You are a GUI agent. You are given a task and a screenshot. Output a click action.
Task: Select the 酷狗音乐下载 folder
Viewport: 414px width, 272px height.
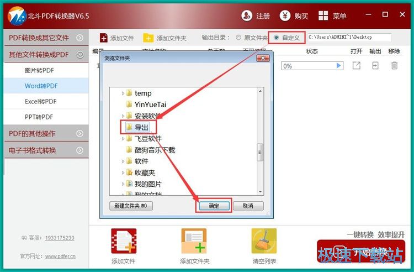pyautogui.click(x=155, y=150)
